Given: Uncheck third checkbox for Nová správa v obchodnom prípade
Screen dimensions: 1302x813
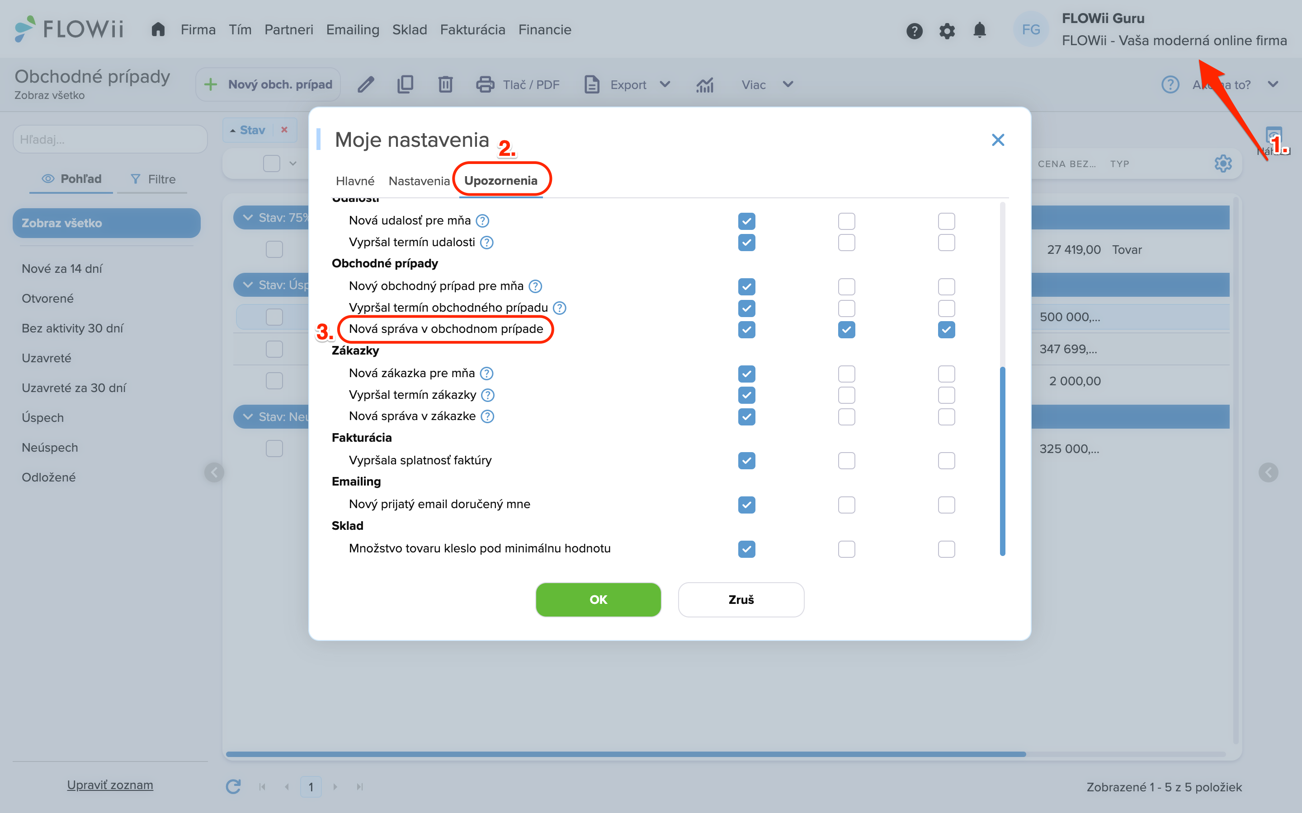Looking at the screenshot, I should (x=946, y=330).
